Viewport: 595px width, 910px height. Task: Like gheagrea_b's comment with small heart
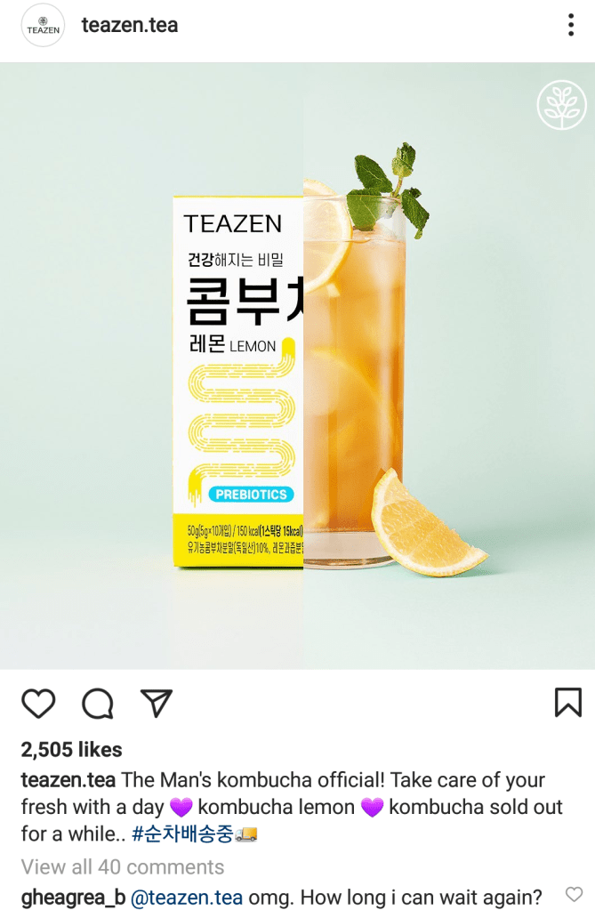[574, 894]
